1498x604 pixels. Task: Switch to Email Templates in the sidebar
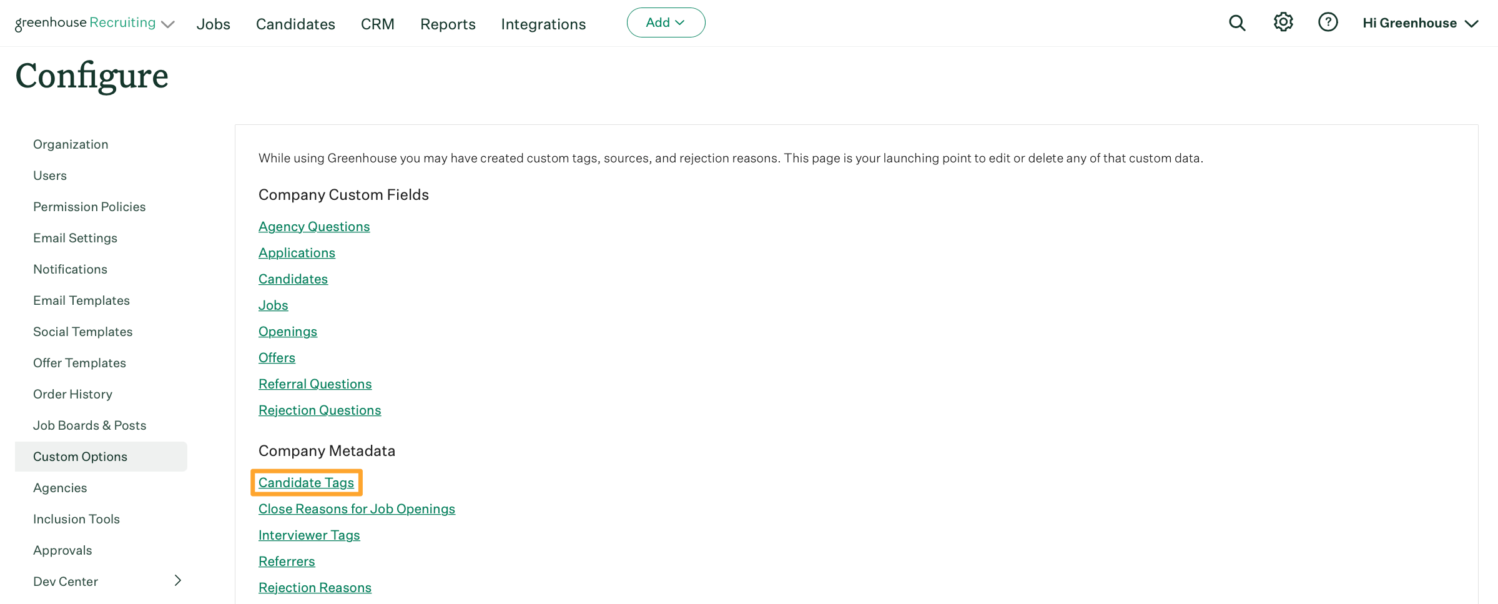pyautogui.click(x=81, y=300)
